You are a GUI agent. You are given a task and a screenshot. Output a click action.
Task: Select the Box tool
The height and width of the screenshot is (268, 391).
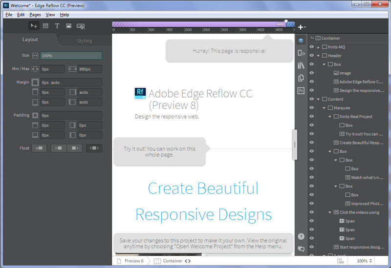[x=45, y=26]
